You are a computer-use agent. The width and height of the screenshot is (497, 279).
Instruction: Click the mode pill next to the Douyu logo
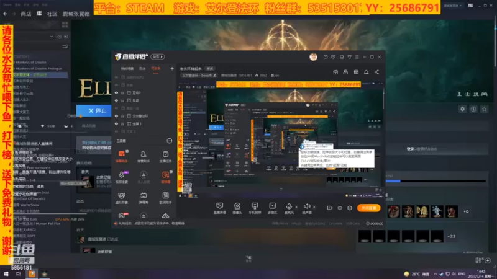tap(158, 57)
